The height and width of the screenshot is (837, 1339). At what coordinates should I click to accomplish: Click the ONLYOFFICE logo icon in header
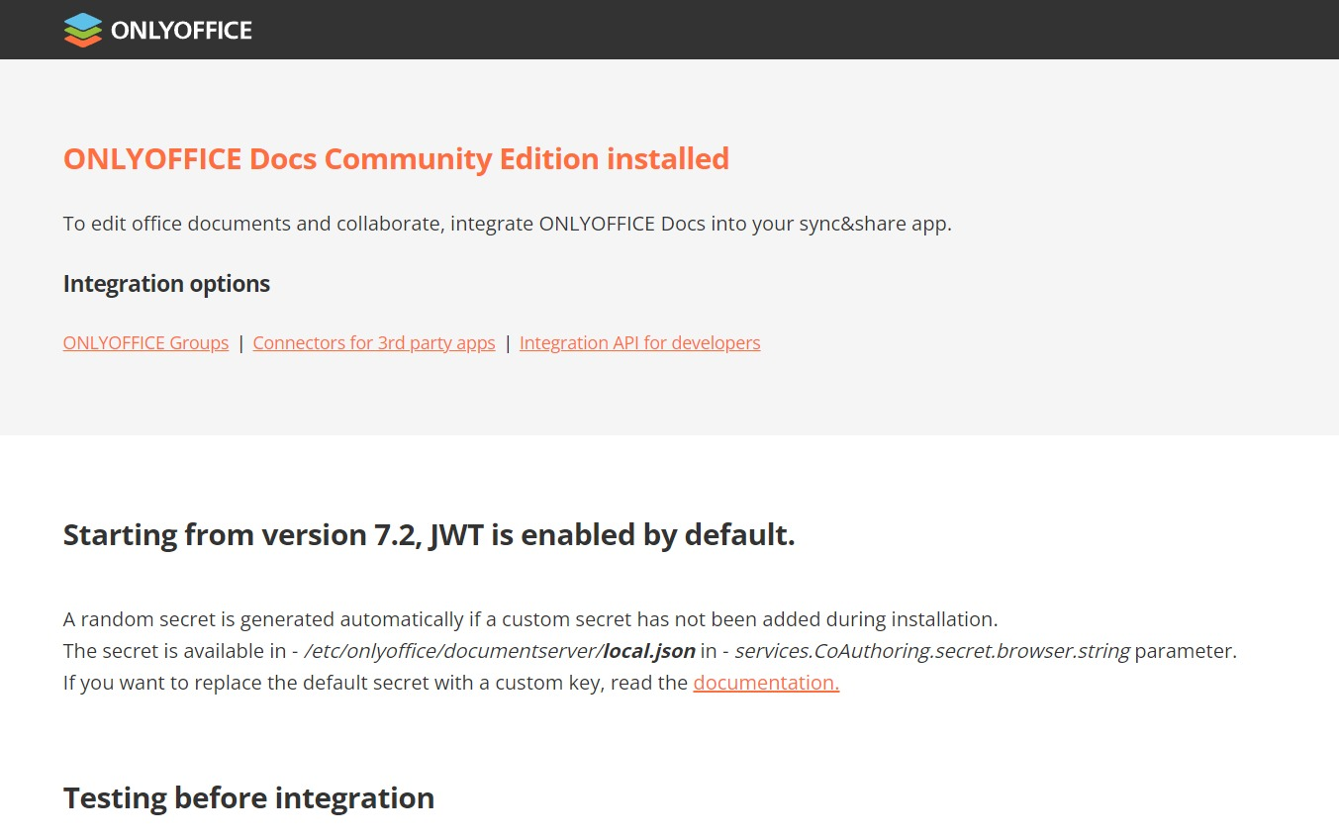[83, 30]
